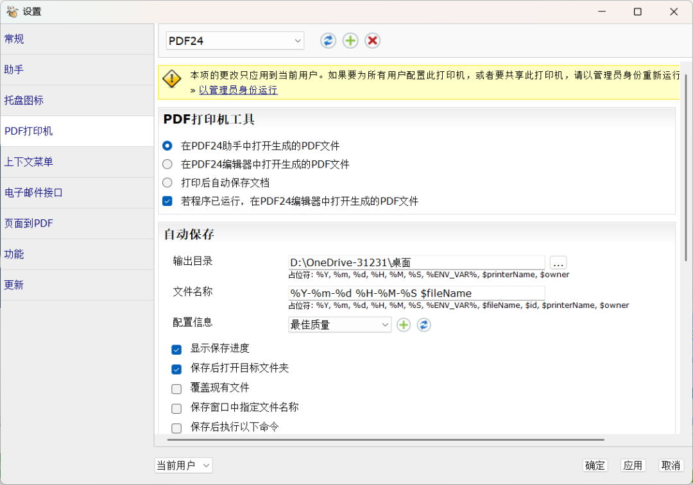The image size is (693, 485).
Task: Enable 打印后自动保存文档 option
Action: 167,182
